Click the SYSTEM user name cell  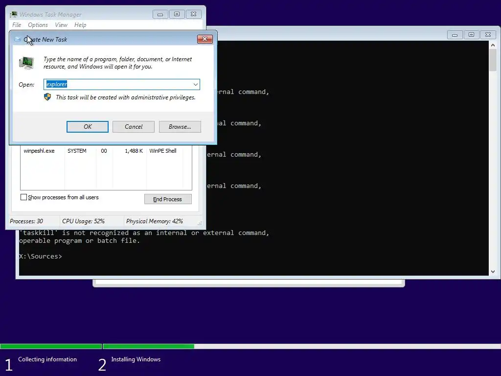click(x=77, y=151)
